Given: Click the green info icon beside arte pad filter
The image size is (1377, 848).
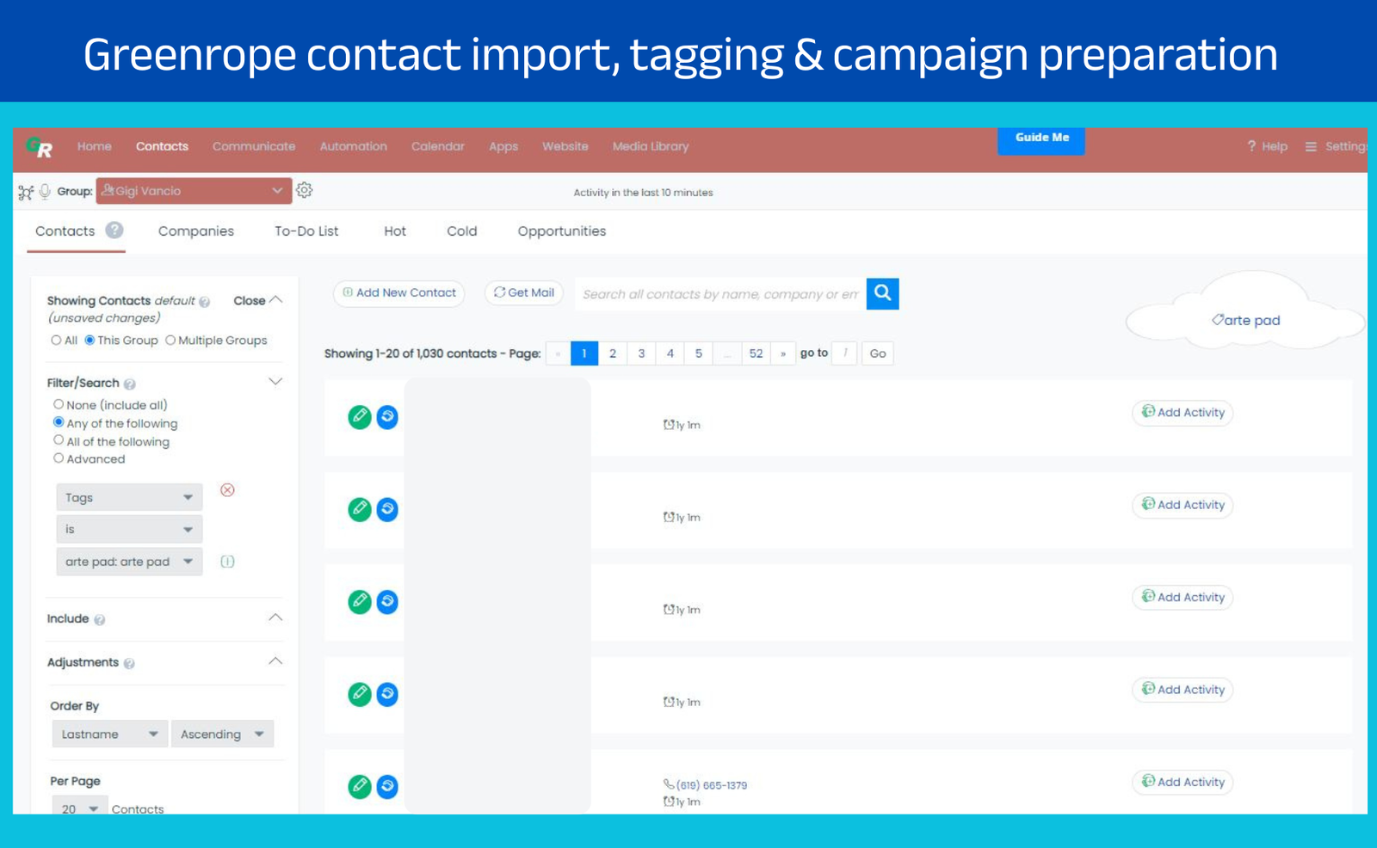Looking at the screenshot, I should click(227, 562).
